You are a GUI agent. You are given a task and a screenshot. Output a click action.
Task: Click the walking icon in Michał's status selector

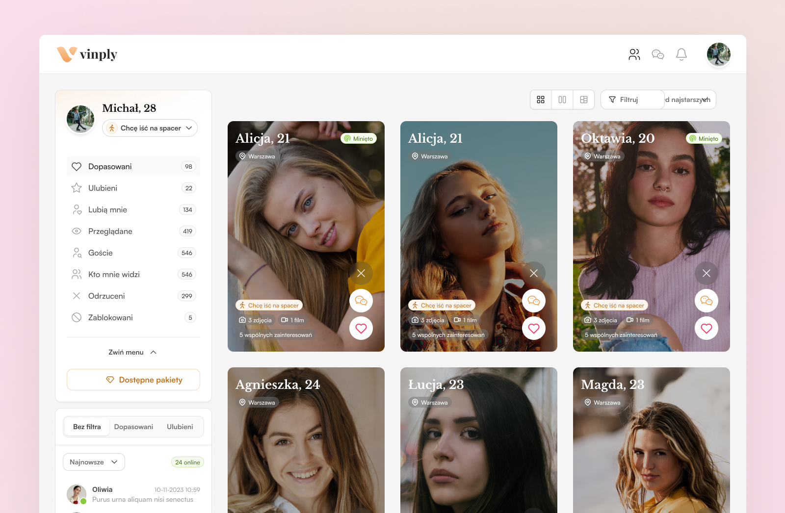[112, 128]
